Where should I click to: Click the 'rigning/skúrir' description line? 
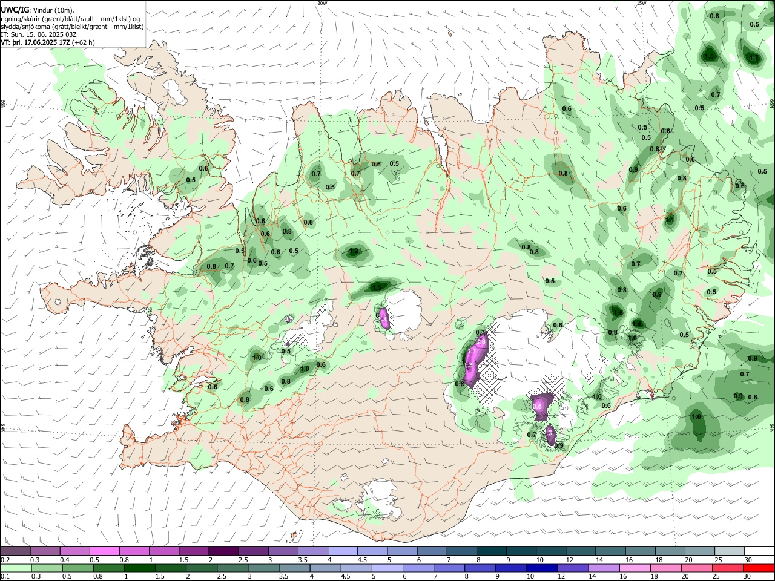pyautogui.click(x=71, y=18)
